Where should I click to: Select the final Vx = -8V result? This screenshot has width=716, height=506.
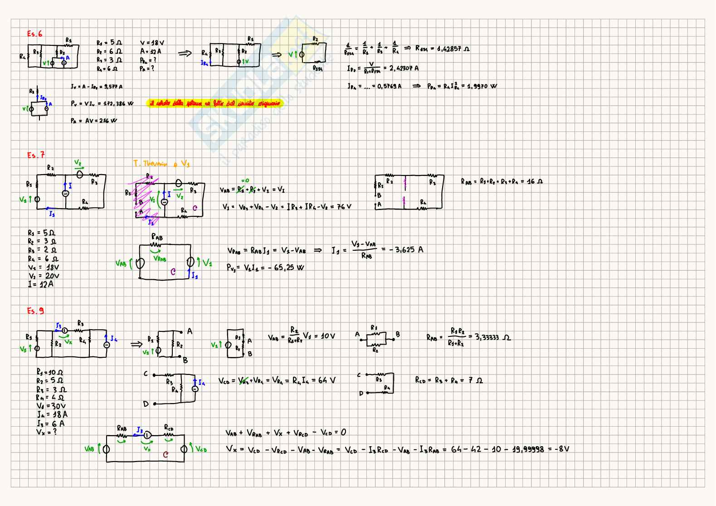click(397, 449)
